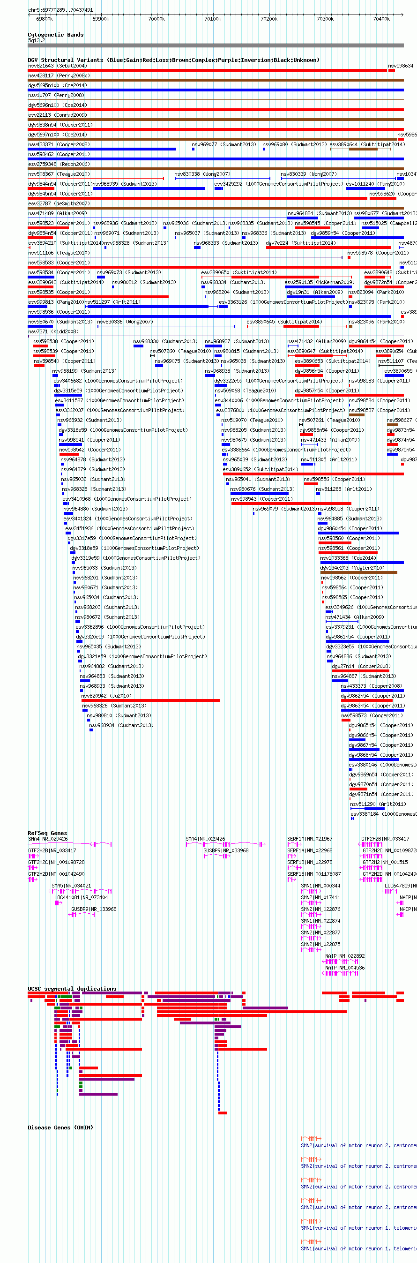Select the 70100k scale tick label
This screenshot has width=417, height=1263.
213,19
